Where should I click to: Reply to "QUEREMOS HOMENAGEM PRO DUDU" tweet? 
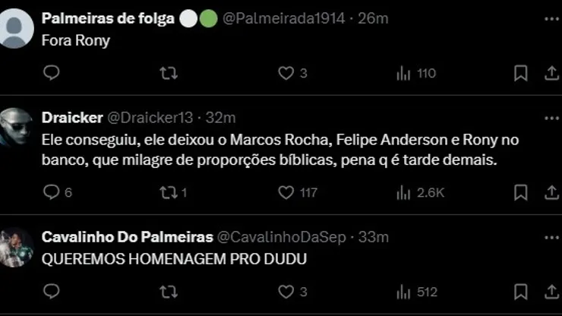click(x=52, y=292)
